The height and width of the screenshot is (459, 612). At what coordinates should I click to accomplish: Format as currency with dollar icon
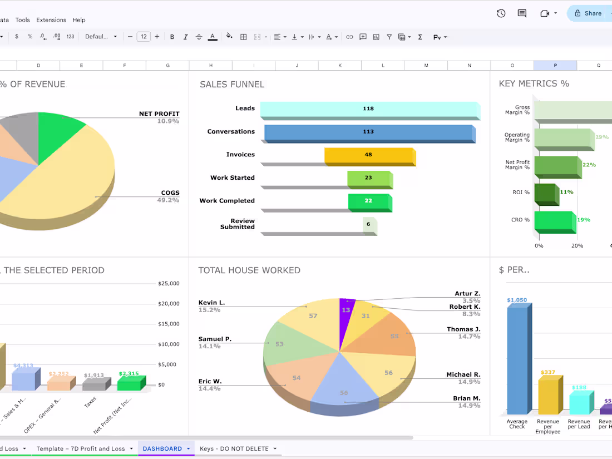click(16, 37)
